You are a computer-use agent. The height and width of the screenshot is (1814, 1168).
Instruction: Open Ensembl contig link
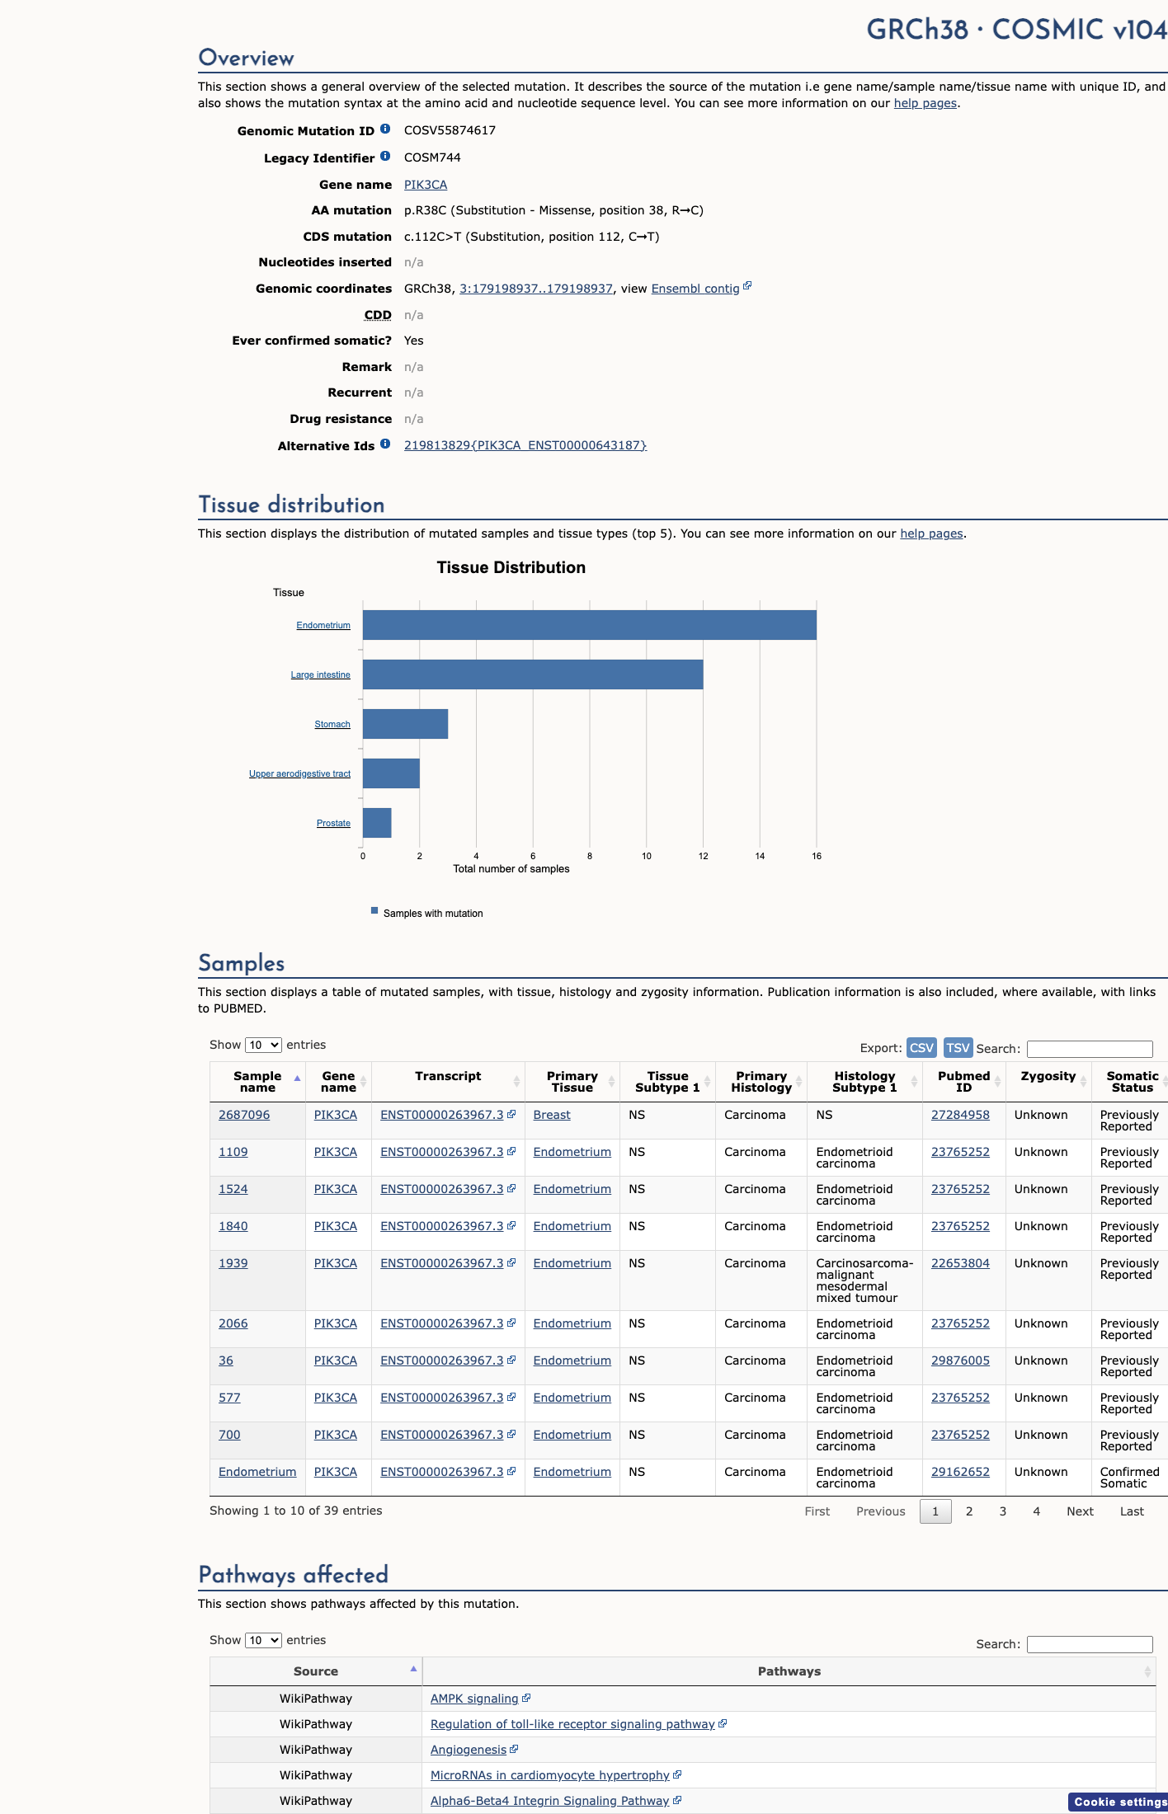(695, 289)
